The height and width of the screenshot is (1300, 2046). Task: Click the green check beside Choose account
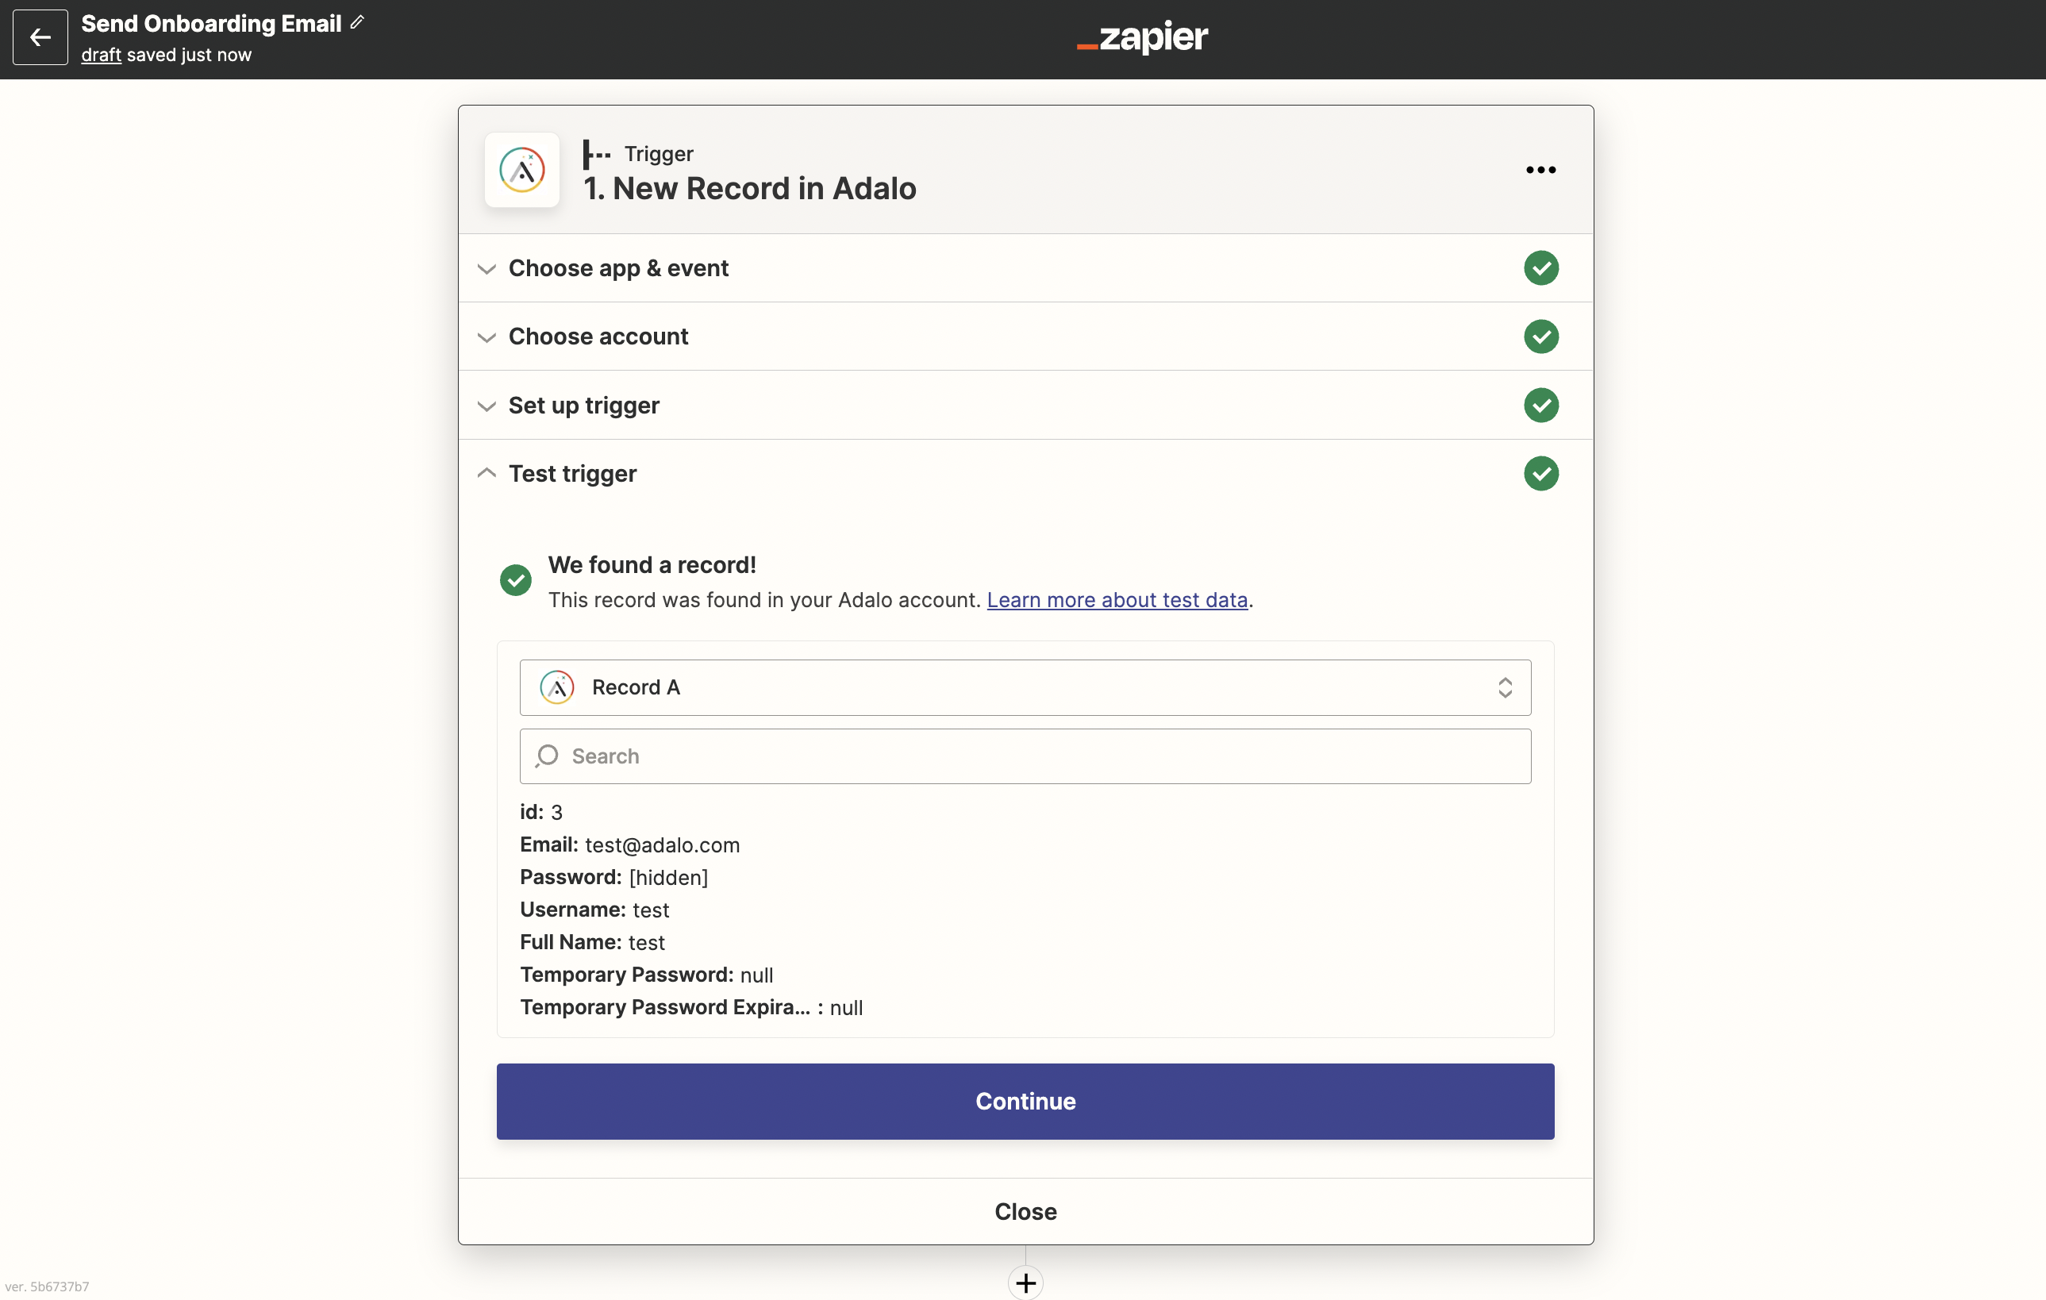(1540, 337)
